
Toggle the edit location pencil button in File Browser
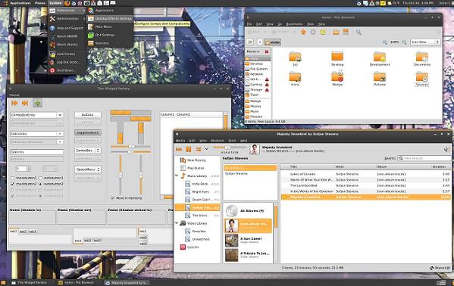(250, 42)
